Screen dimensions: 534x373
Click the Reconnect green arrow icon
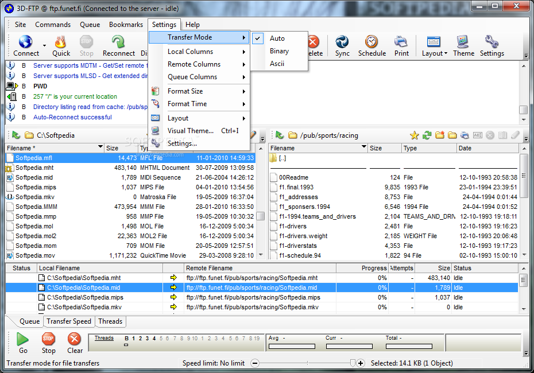coord(118,42)
